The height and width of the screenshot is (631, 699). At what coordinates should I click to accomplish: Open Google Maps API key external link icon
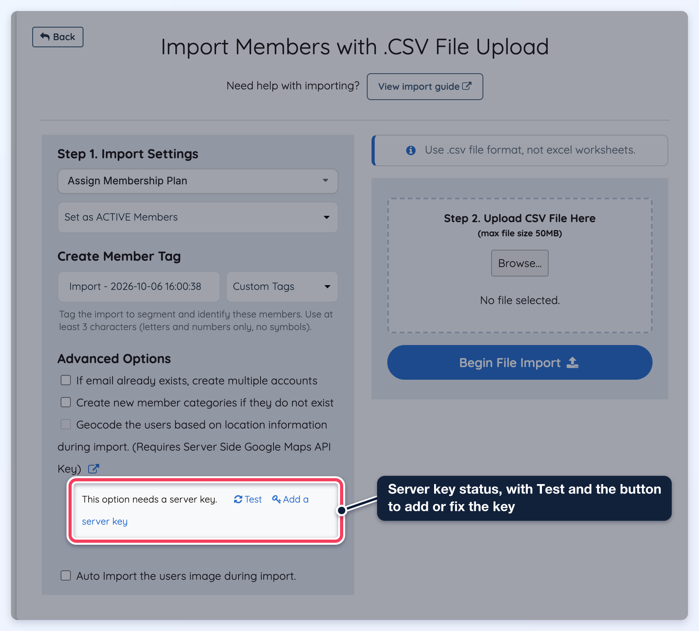click(93, 469)
